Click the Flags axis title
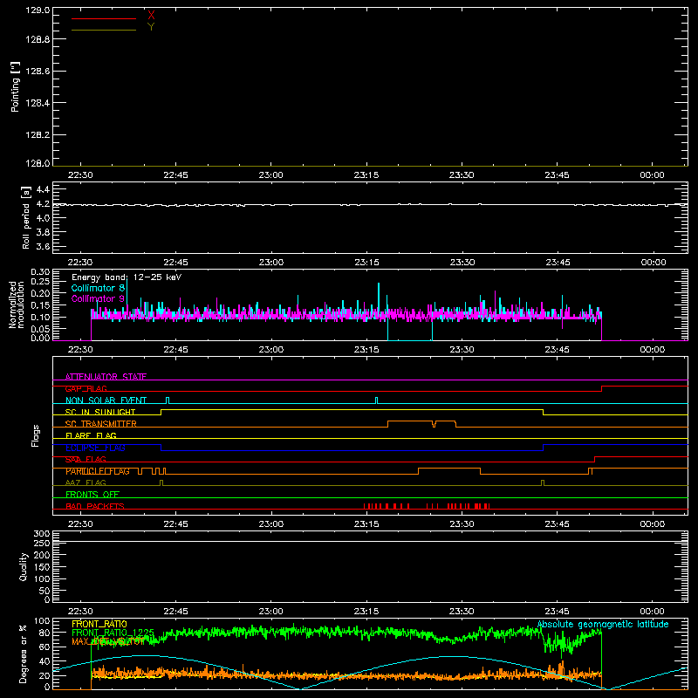This screenshot has height=698, width=698. 36,435
